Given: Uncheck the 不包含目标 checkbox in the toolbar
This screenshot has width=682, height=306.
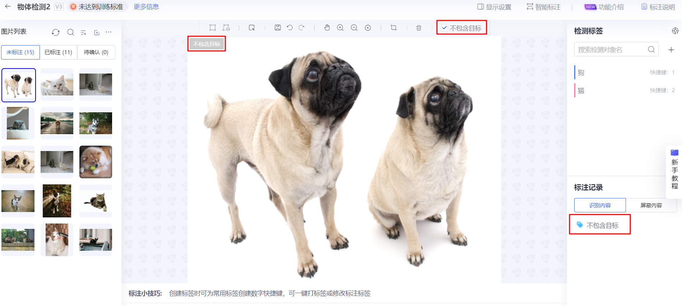Looking at the screenshot, I should pyautogui.click(x=444, y=28).
